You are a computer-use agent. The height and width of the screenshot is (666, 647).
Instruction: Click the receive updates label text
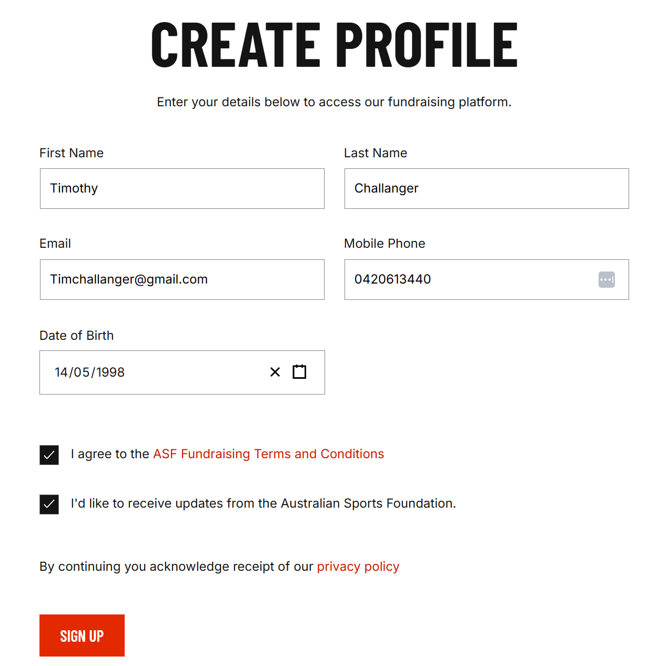click(x=264, y=503)
